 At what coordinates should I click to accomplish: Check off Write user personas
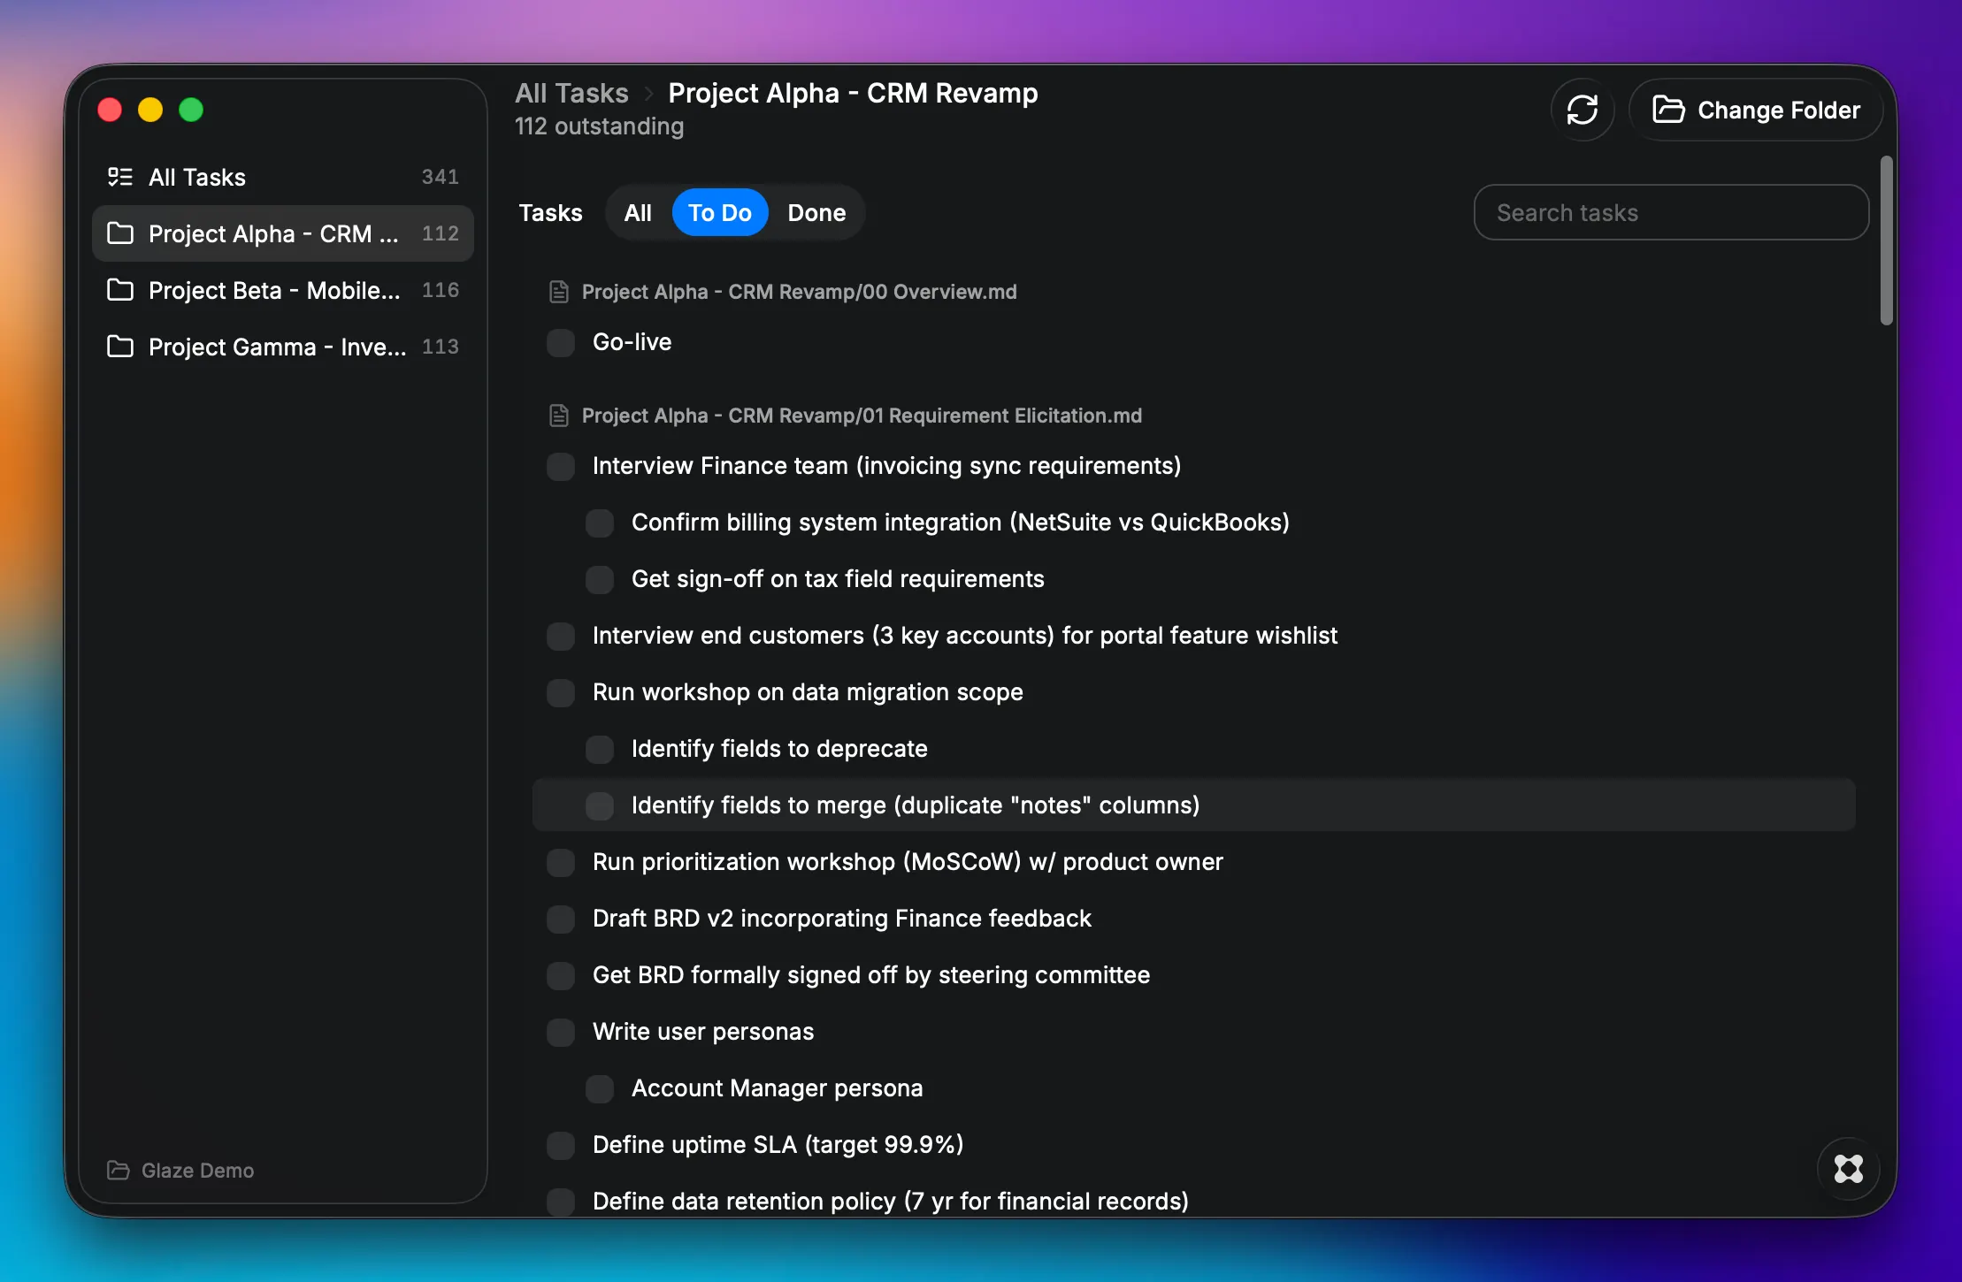pyautogui.click(x=561, y=1032)
